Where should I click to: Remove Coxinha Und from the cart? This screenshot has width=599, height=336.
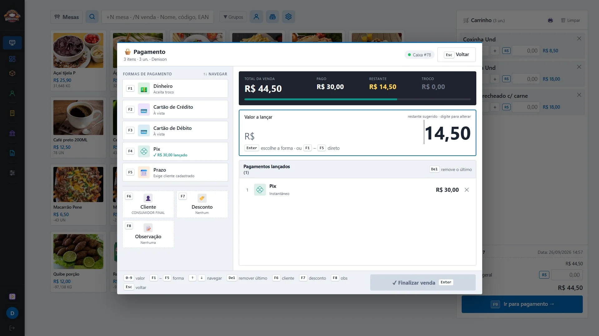coord(579,39)
